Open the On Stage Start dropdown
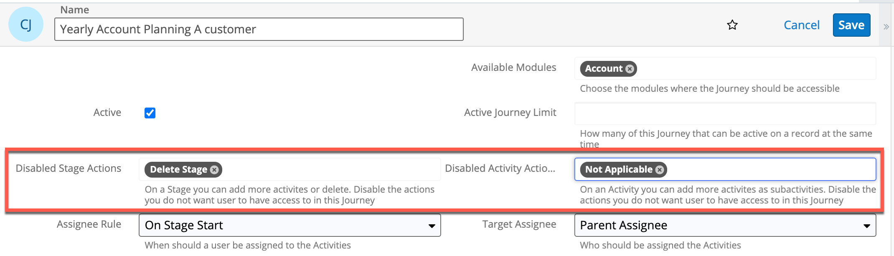Screen dimensions: 894x256 (x=290, y=225)
